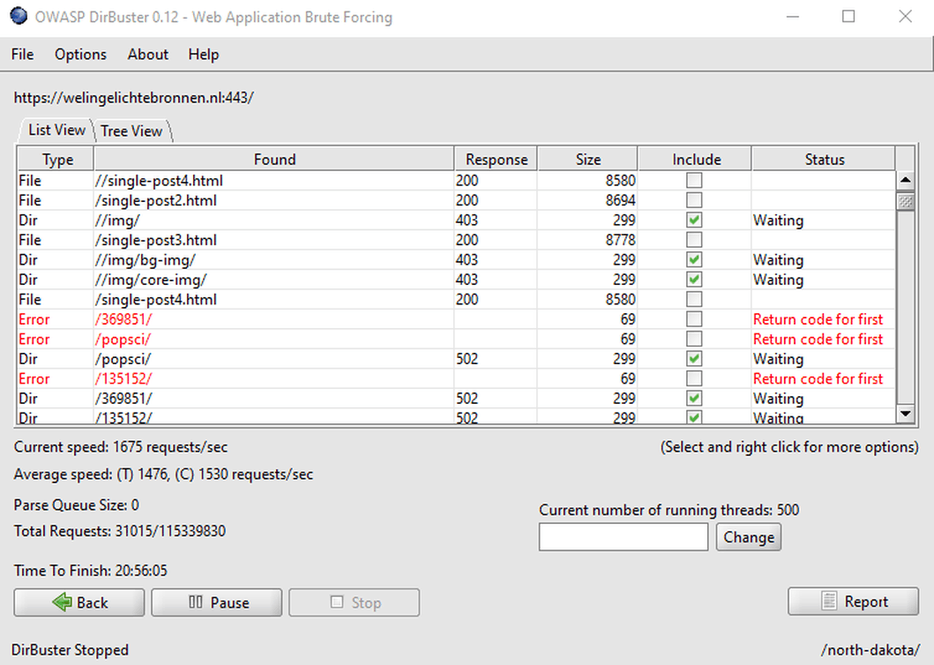Switch to the List View tab
Screen dimensions: 934x665
tap(56, 130)
